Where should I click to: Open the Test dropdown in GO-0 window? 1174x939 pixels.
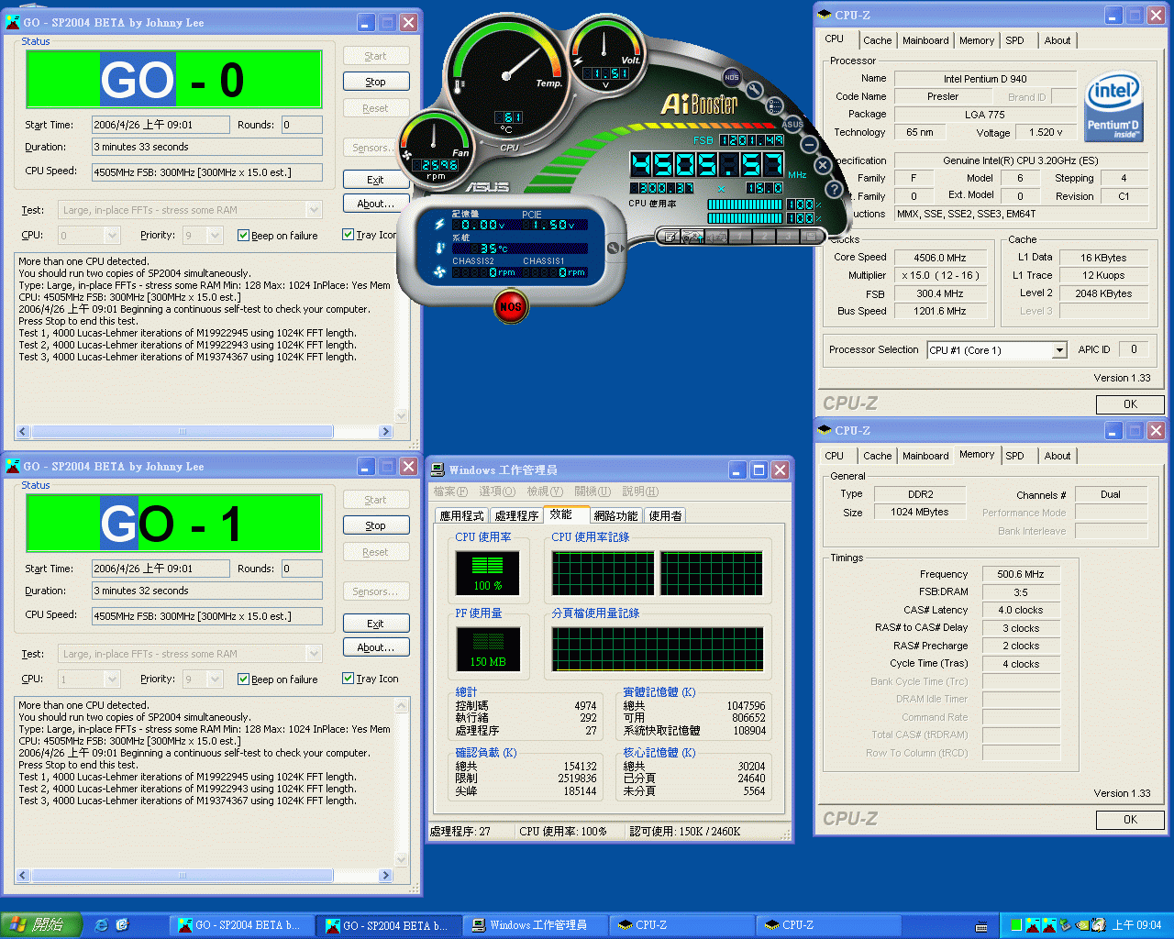point(313,210)
